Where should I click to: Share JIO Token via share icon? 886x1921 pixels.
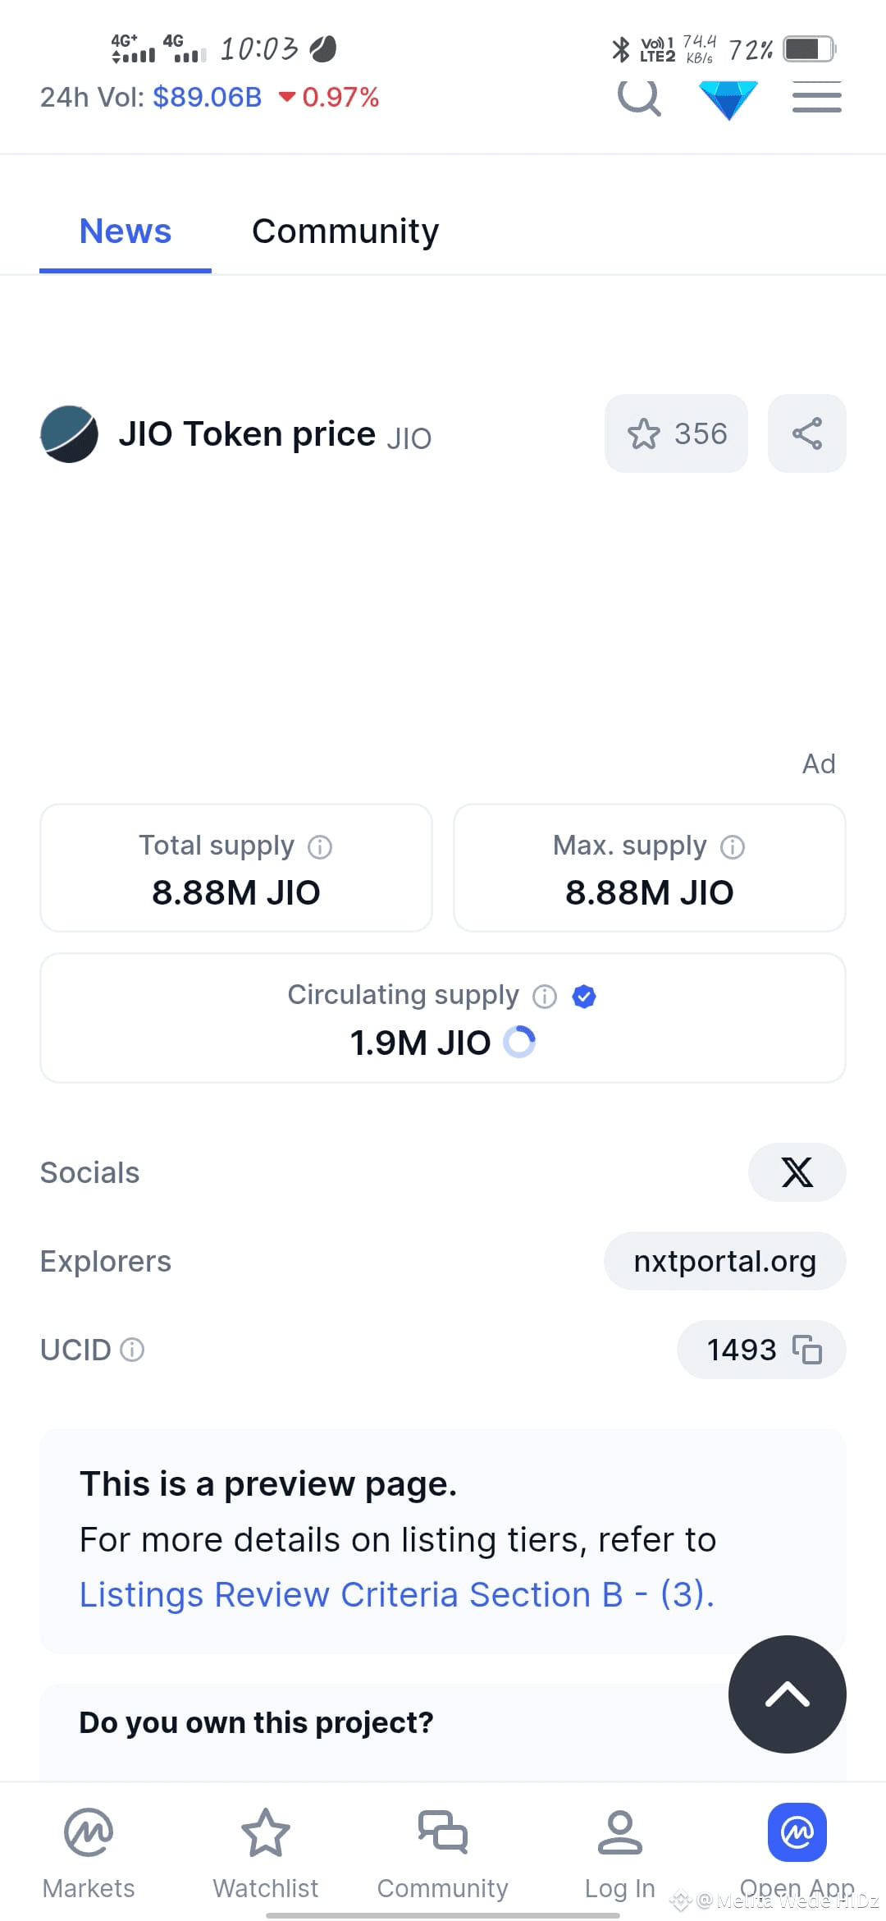pos(807,433)
